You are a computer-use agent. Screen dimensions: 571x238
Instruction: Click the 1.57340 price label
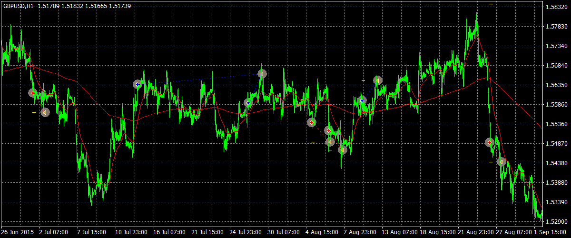coord(557,46)
